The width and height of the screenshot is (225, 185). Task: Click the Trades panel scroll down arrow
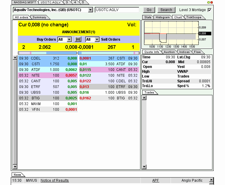click(x=144, y=167)
